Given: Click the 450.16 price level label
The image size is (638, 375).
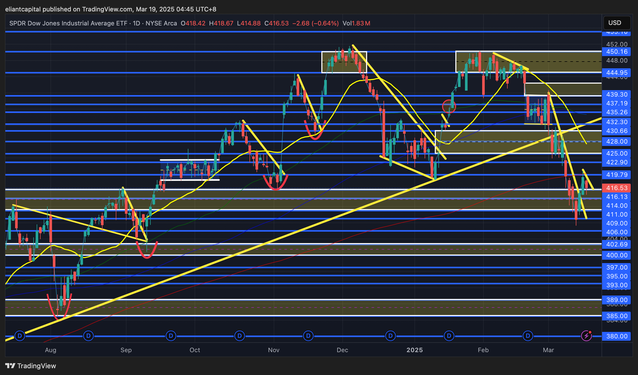Looking at the screenshot, I should [617, 52].
